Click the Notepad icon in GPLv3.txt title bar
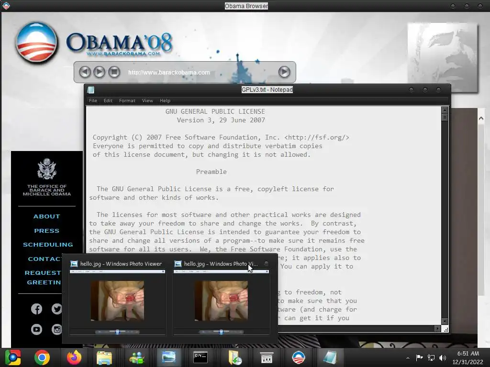 pyautogui.click(x=91, y=89)
